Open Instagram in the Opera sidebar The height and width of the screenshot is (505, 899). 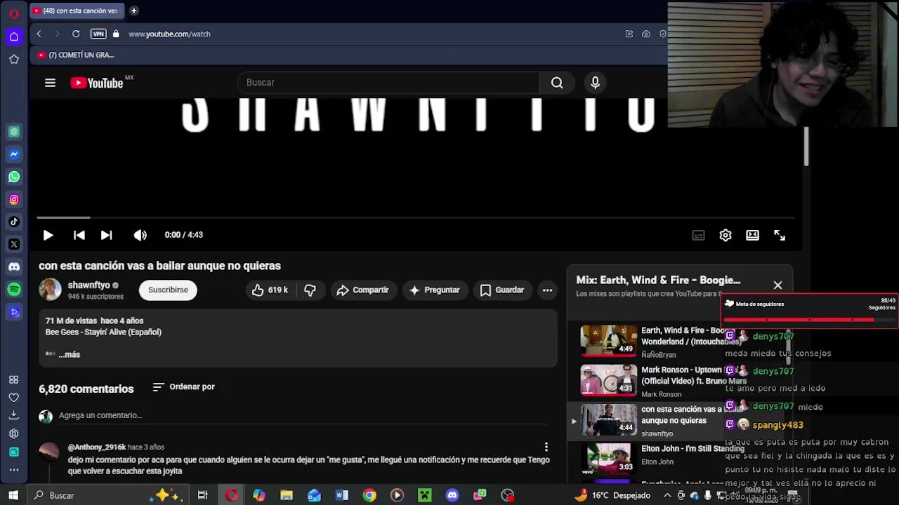point(14,199)
